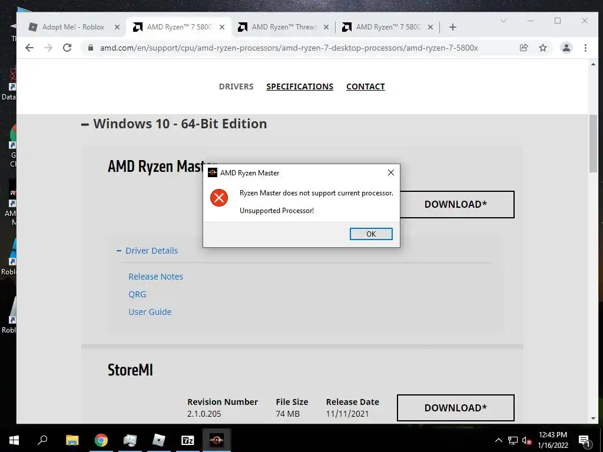Click the scrollbar up arrow
Viewport: 603px width, 452px height.
[x=593, y=64]
